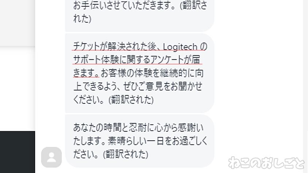
Task: Click the underlined きます。 text
Action: pyautogui.click(x=86, y=73)
